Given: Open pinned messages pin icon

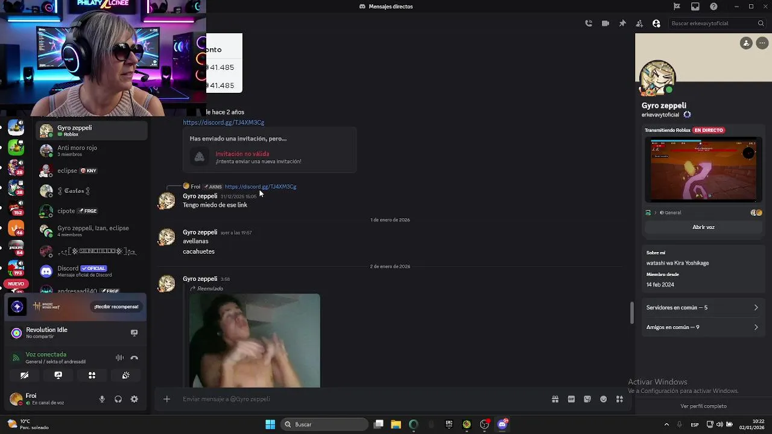Looking at the screenshot, I should (x=622, y=24).
